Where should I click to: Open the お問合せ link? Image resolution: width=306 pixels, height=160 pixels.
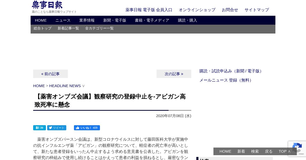click(230, 10)
